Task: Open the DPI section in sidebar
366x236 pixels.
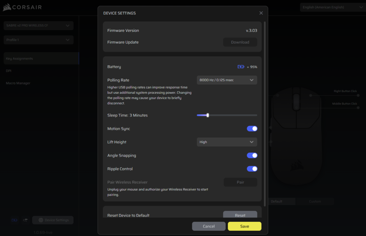Action: click(x=9, y=71)
